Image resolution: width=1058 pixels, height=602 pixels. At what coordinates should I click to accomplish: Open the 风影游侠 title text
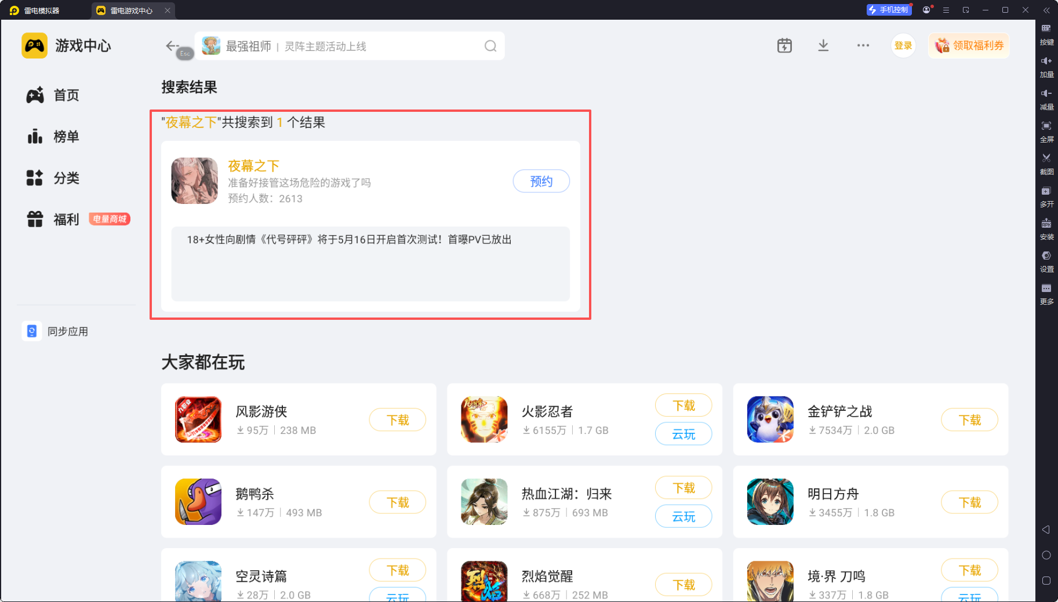click(261, 411)
